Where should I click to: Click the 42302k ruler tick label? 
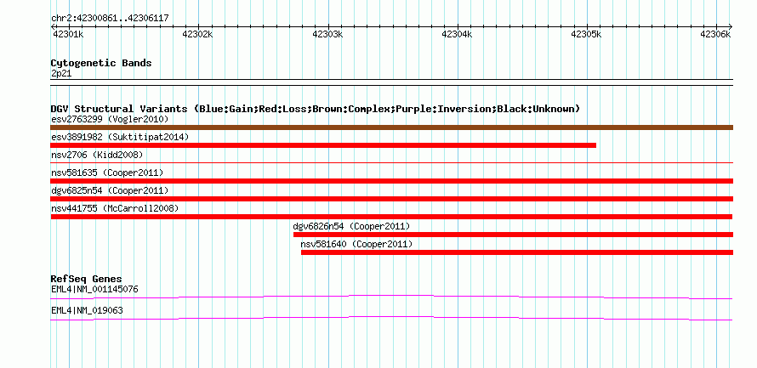coord(197,34)
